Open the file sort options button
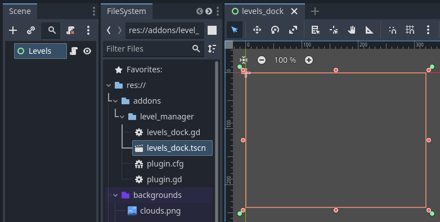 tap(212, 49)
